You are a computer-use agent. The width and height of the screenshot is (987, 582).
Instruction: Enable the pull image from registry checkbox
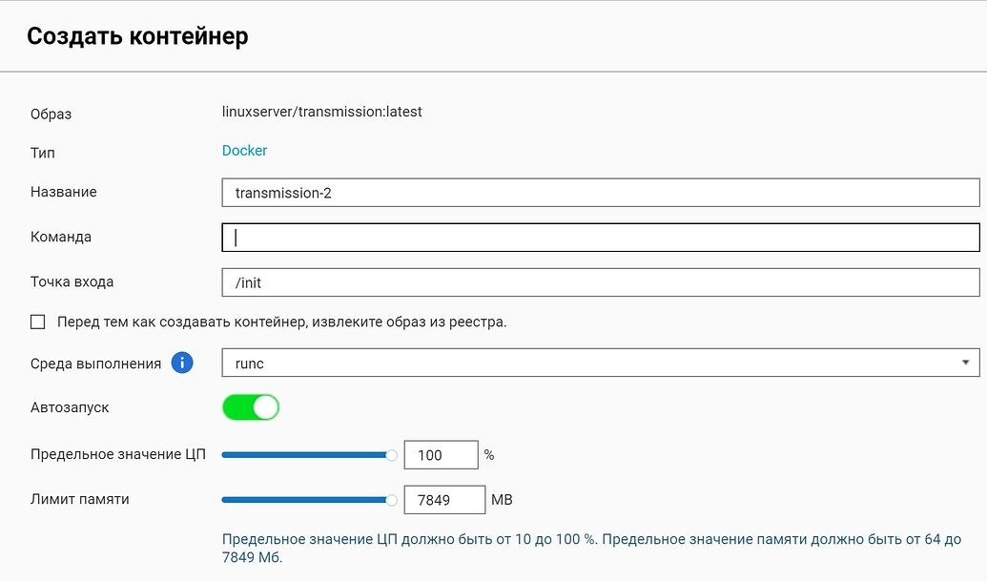(x=37, y=322)
